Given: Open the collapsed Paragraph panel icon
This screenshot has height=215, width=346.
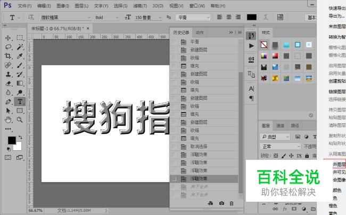Looking at the screenshot, I should tap(251, 98).
